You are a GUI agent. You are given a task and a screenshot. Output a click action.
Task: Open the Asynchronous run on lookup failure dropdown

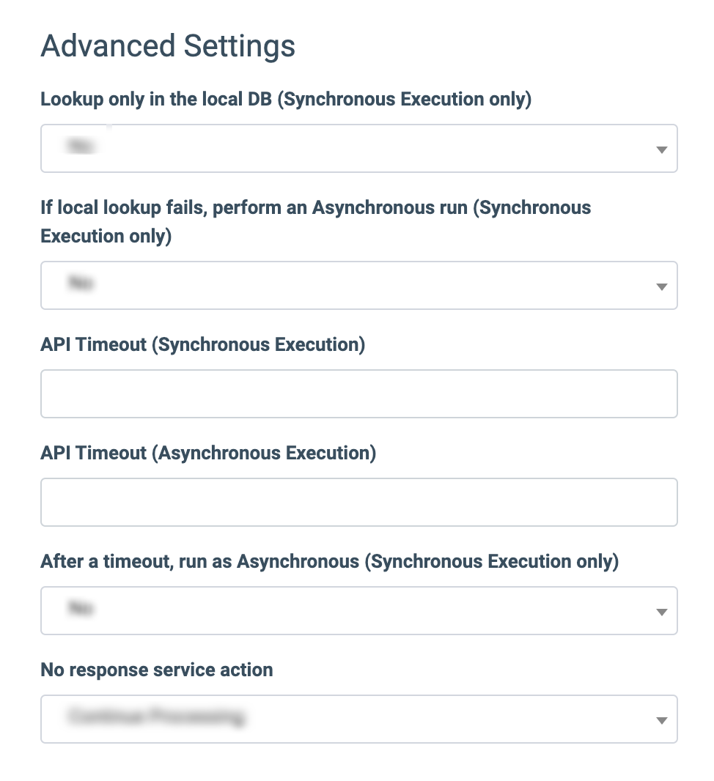(358, 286)
